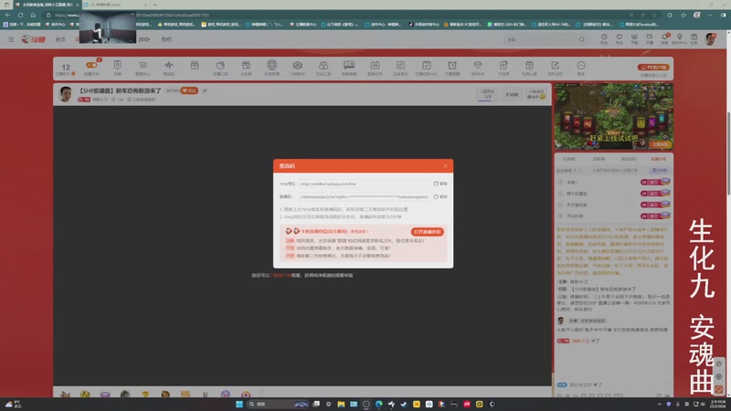
Task: Open a new browser tab with plus
Action: 154,5
